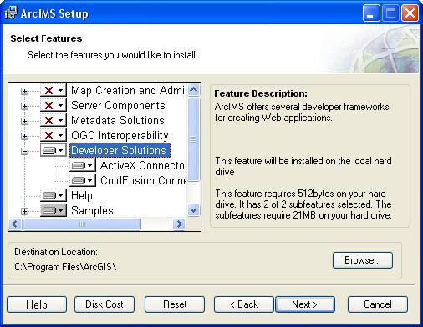This screenshot has height=327, width=423.
Task: Click the destination path C:\Program Files\ArcGIS\
Action: pyautogui.click(x=65, y=267)
